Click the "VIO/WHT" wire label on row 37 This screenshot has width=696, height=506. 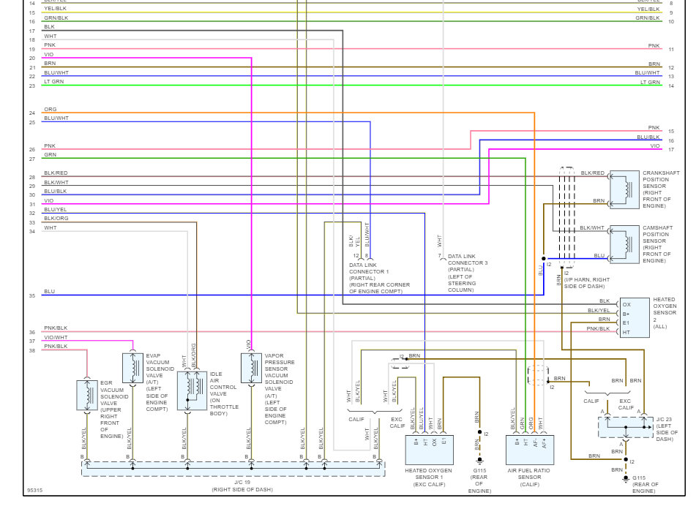(56, 337)
